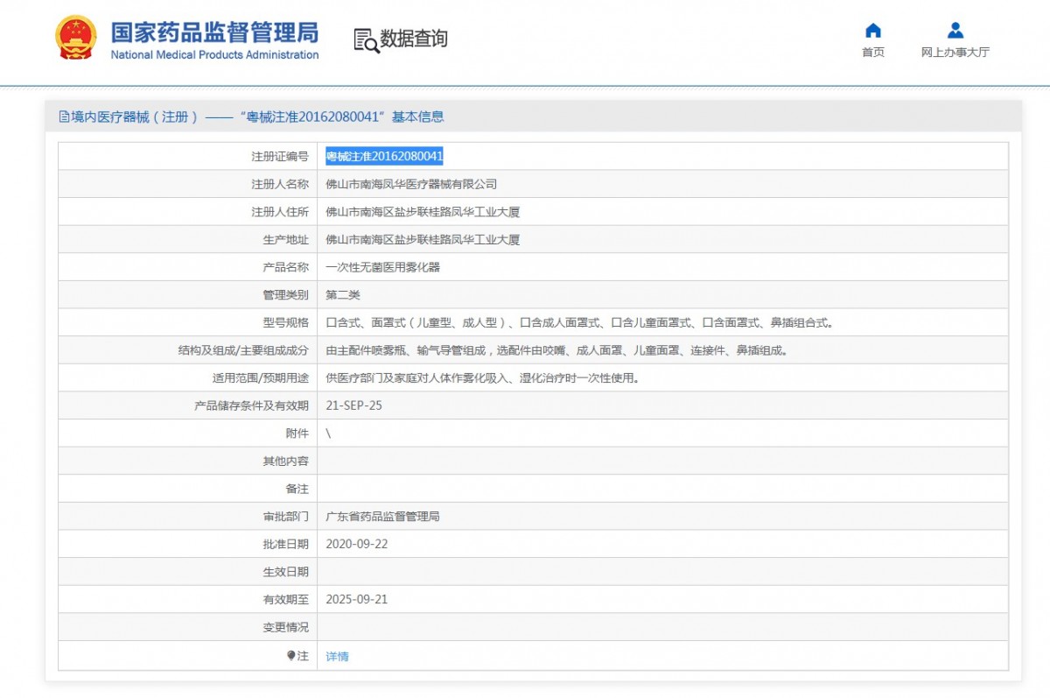The width and height of the screenshot is (1050, 698).
Task: Click the 国家药品监督管理局 site title
Action: coord(214,32)
